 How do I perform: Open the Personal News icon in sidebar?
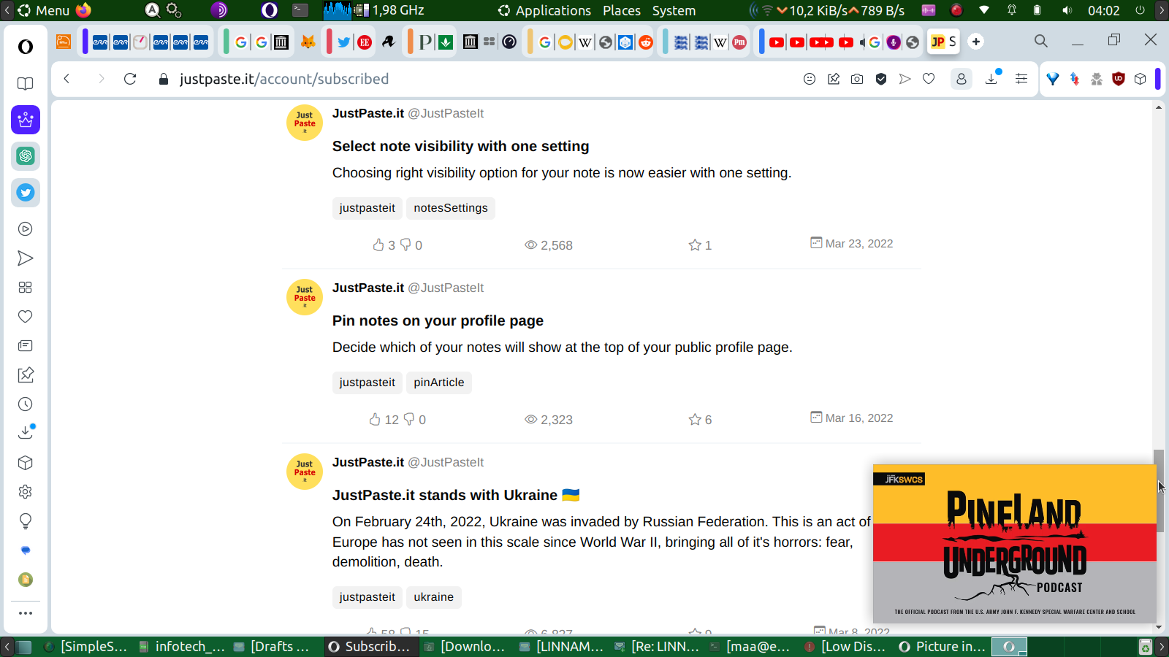coord(26,346)
